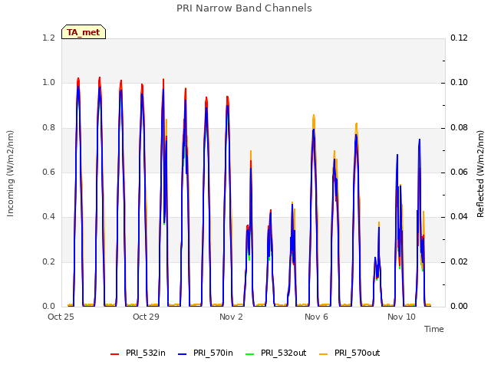Click the orange PRI_570out legend swatch
The width and height of the screenshot is (491, 368).
[323, 354]
